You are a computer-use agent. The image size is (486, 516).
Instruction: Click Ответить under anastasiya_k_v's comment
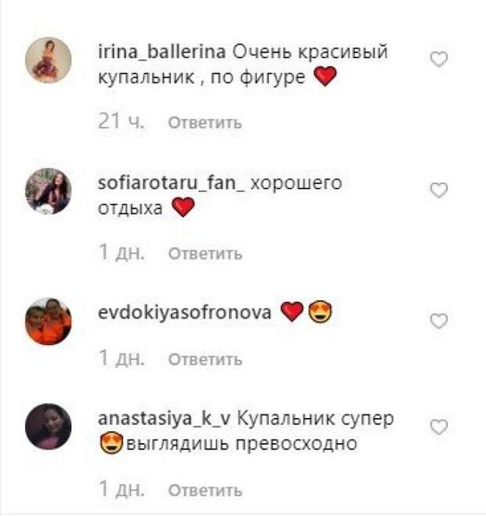[x=205, y=490]
